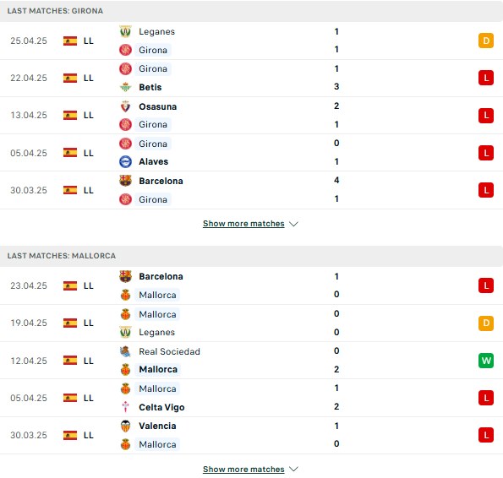Open the Betis team link
The height and width of the screenshot is (478, 503).
[150, 87]
